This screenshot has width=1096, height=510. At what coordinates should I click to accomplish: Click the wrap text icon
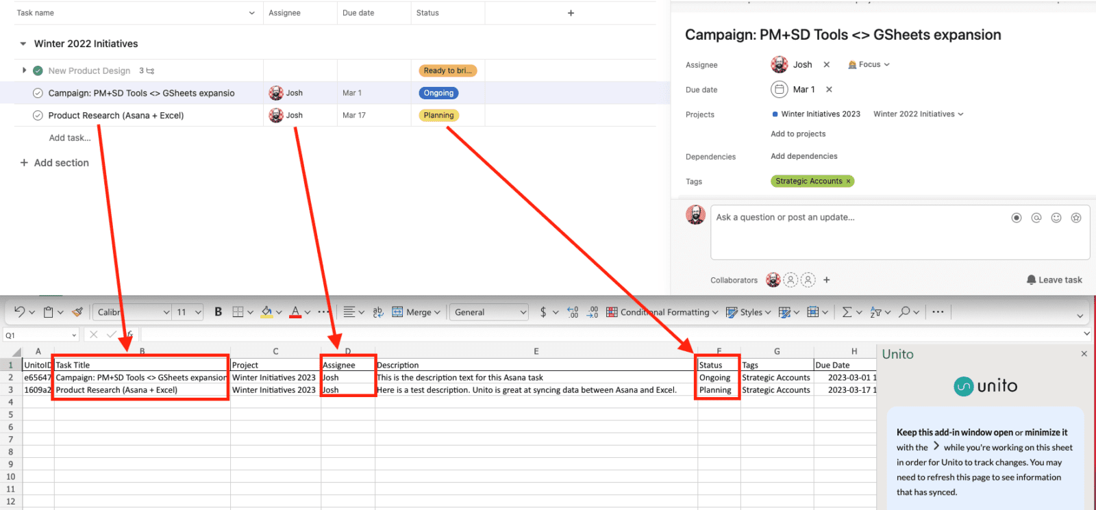(377, 312)
